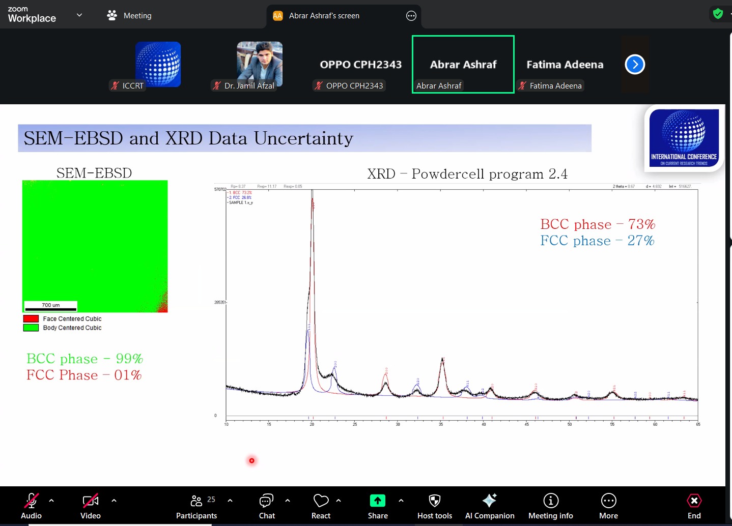This screenshot has height=526, width=732.
Task: Expand the Audio options caret
Action: [51, 501]
